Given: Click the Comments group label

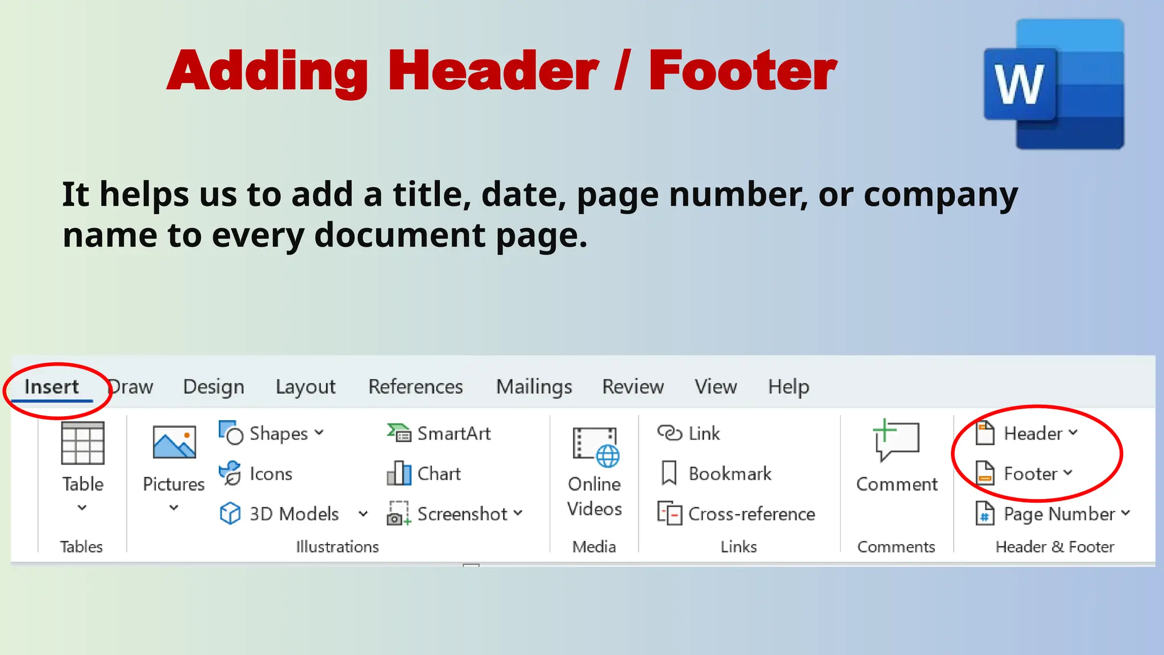Looking at the screenshot, I should click(x=896, y=546).
